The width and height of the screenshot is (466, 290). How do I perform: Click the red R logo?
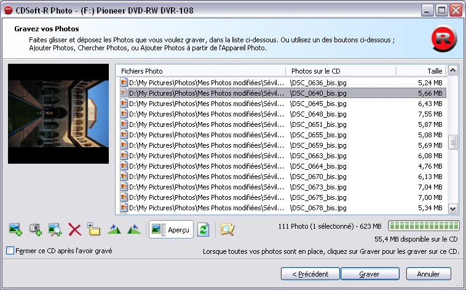click(x=444, y=39)
